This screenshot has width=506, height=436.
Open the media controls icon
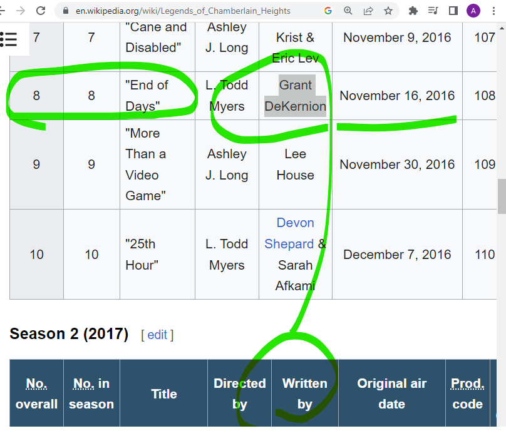click(433, 11)
